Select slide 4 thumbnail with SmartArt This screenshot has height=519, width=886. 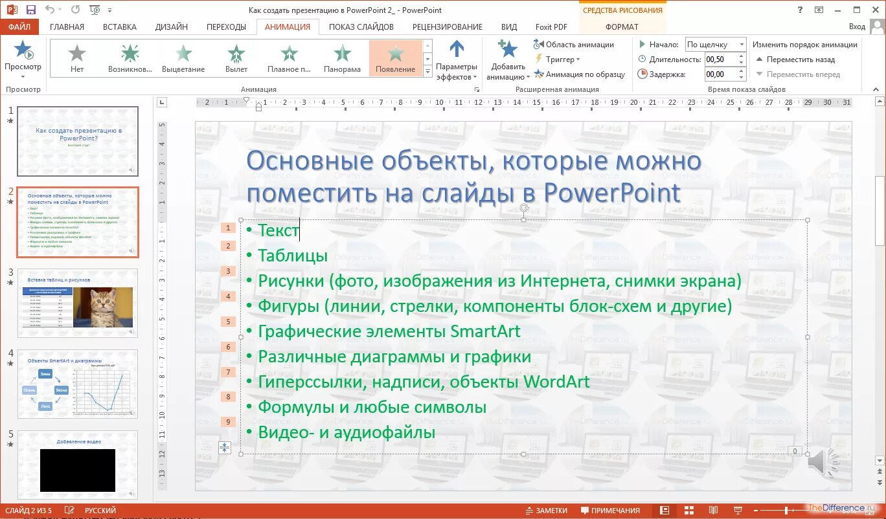point(78,384)
